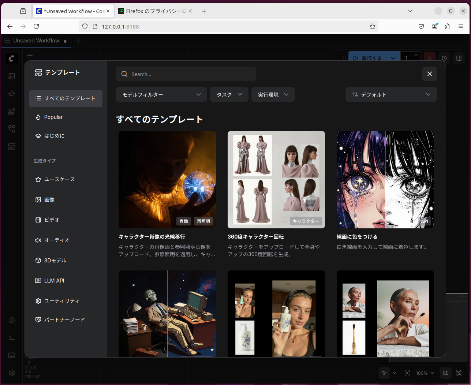The height and width of the screenshot is (385, 471).
Task: Open the パートナーノード category
Action: coord(64,320)
